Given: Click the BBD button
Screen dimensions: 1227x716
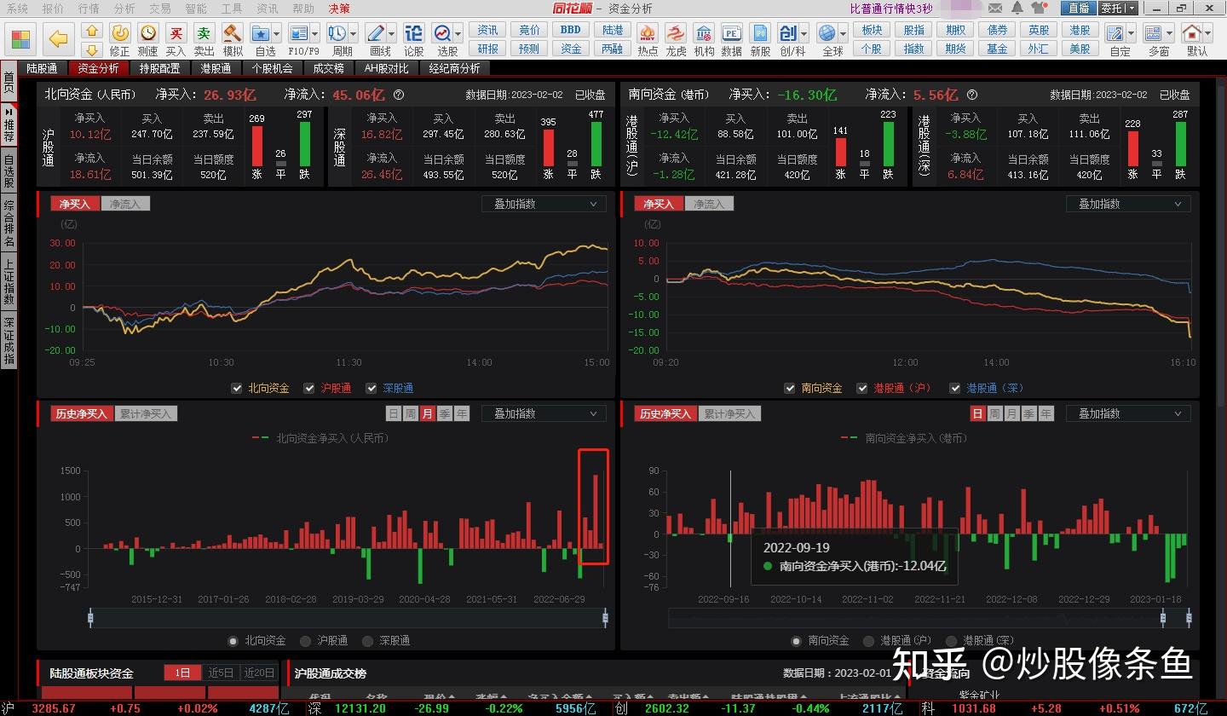Looking at the screenshot, I should [570, 30].
